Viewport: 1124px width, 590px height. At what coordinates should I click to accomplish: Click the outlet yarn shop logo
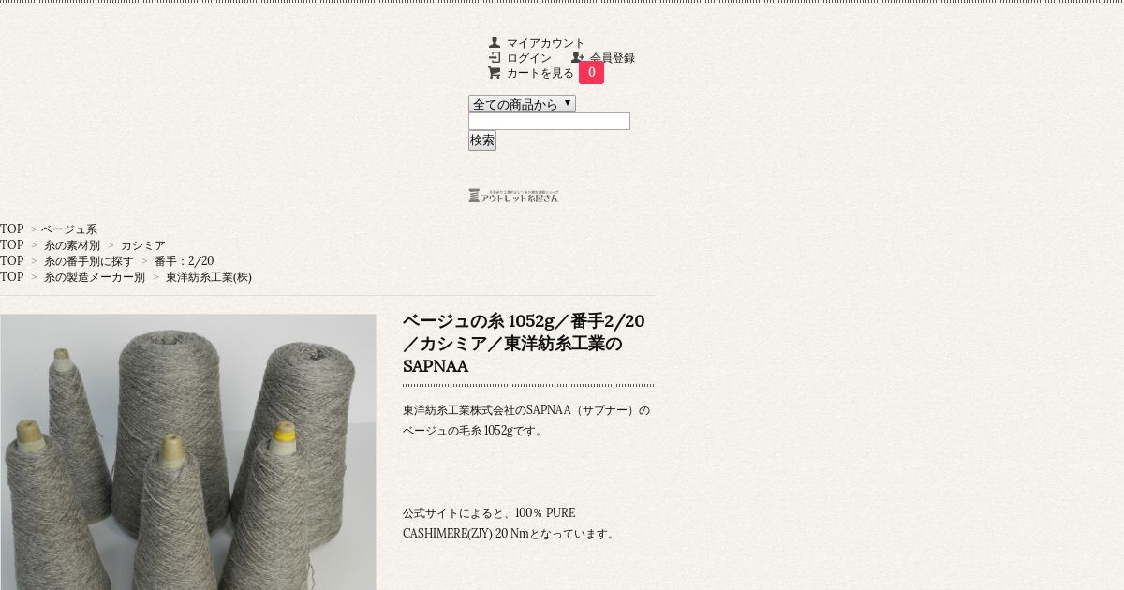coord(513,196)
